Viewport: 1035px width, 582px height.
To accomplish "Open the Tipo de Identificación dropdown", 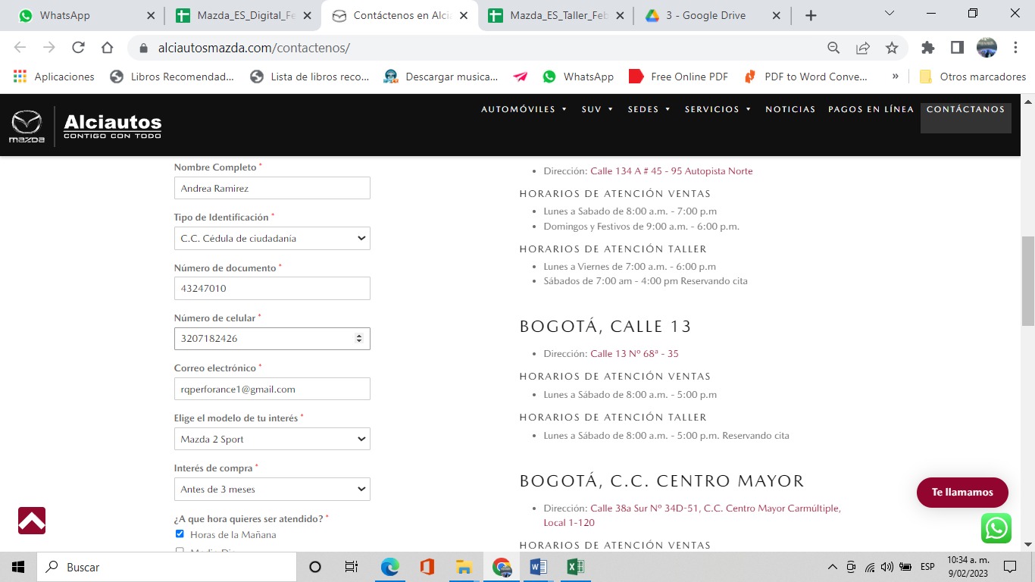I will 272,238.
